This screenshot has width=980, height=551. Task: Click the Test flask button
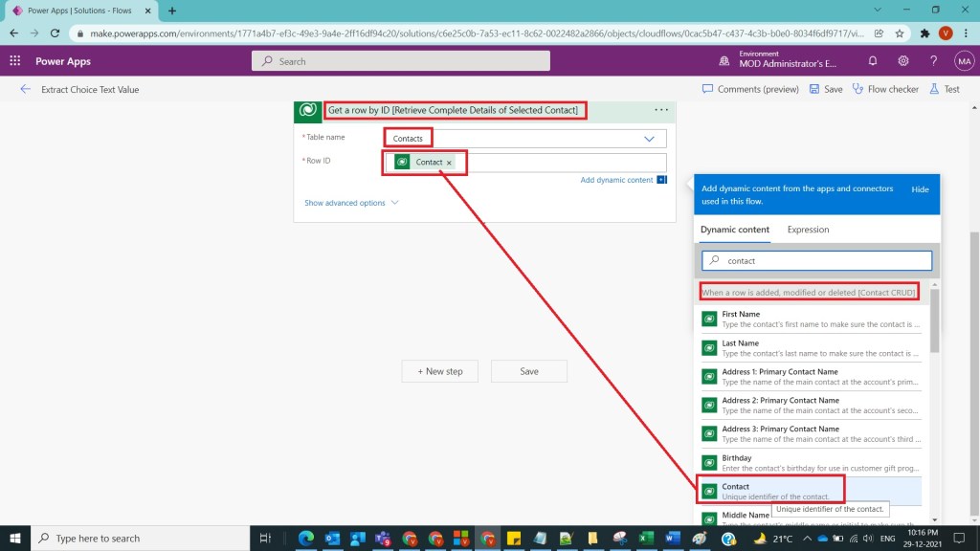point(944,89)
